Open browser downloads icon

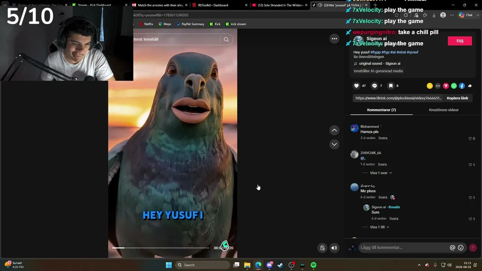(x=434, y=15)
